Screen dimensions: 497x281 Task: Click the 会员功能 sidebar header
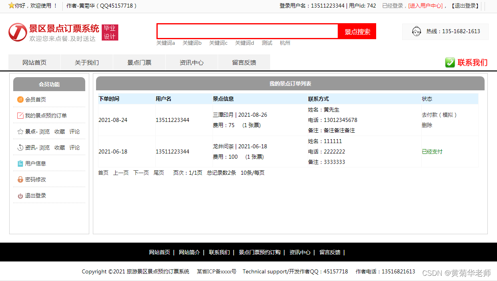(49, 84)
